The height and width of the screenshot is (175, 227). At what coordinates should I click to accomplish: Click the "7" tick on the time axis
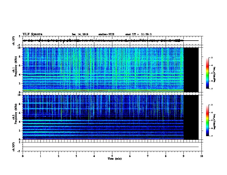click(x=148, y=156)
